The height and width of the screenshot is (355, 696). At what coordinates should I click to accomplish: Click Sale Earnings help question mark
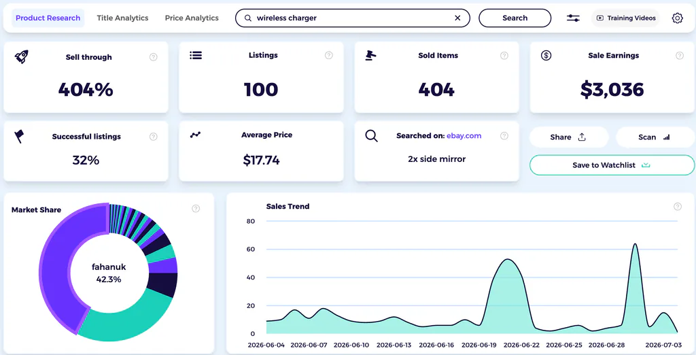680,56
